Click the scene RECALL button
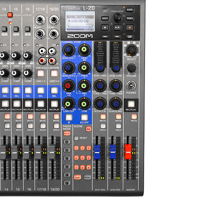Image resolution: width=199 pixels, height=199 pixels. 88,177
